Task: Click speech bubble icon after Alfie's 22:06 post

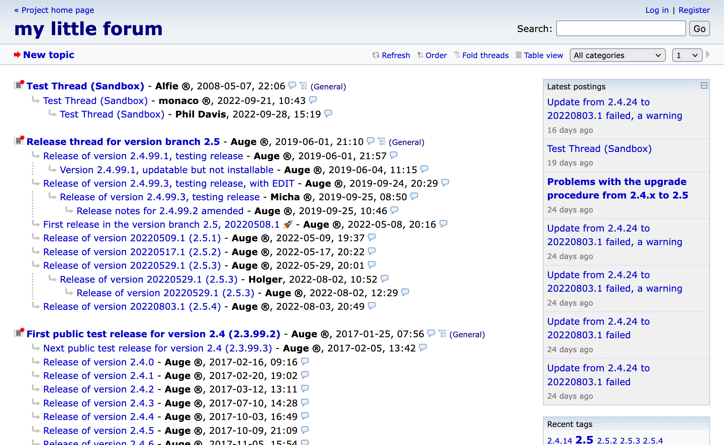Action: pyautogui.click(x=292, y=85)
